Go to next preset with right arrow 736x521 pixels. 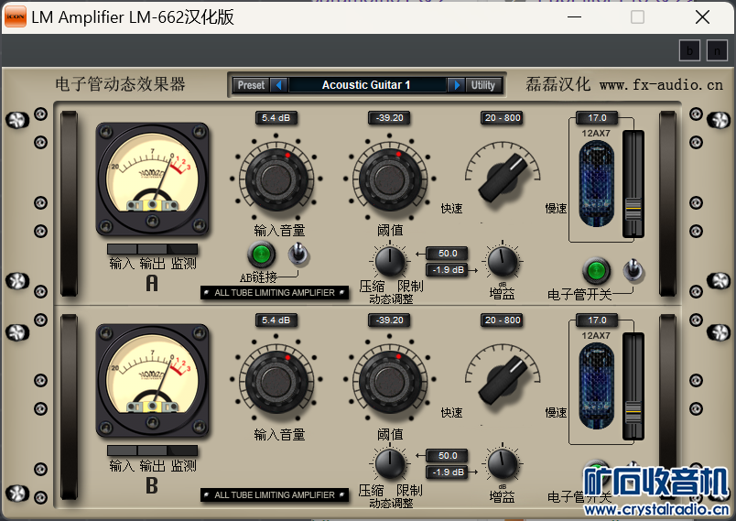tap(456, 85)
